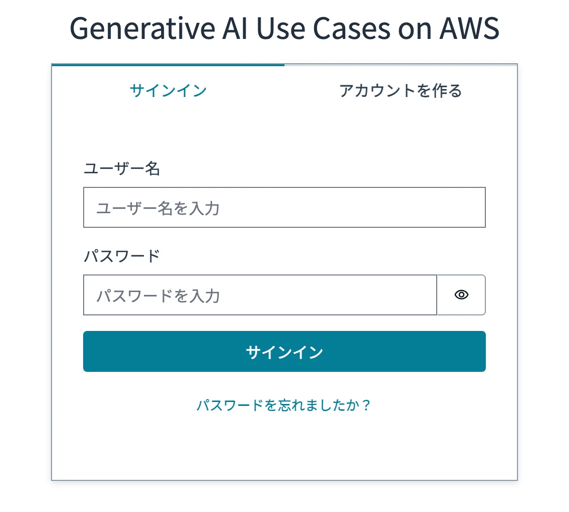
Task: Place cursor in the username input box
Action: click(x=284, y=207)
